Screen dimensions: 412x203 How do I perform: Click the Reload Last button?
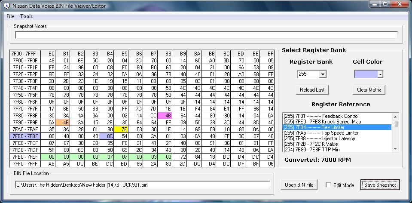tap(312, 90)
